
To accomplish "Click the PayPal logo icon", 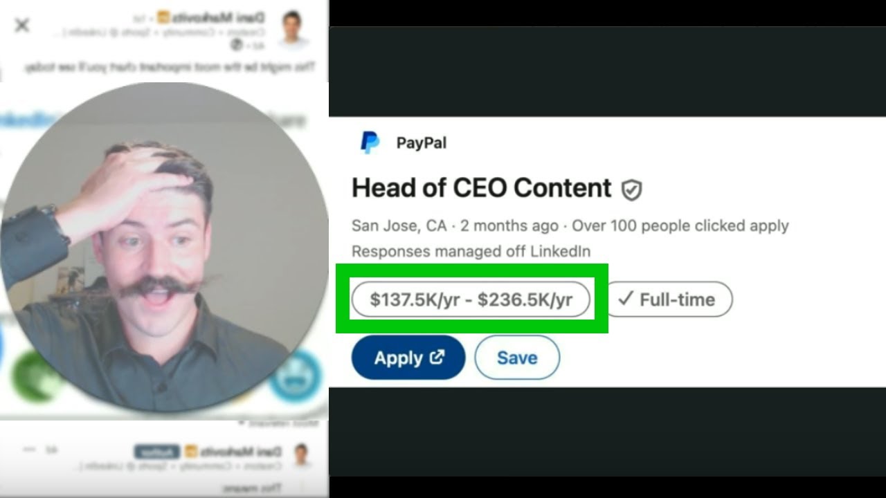I will point(370,142).
